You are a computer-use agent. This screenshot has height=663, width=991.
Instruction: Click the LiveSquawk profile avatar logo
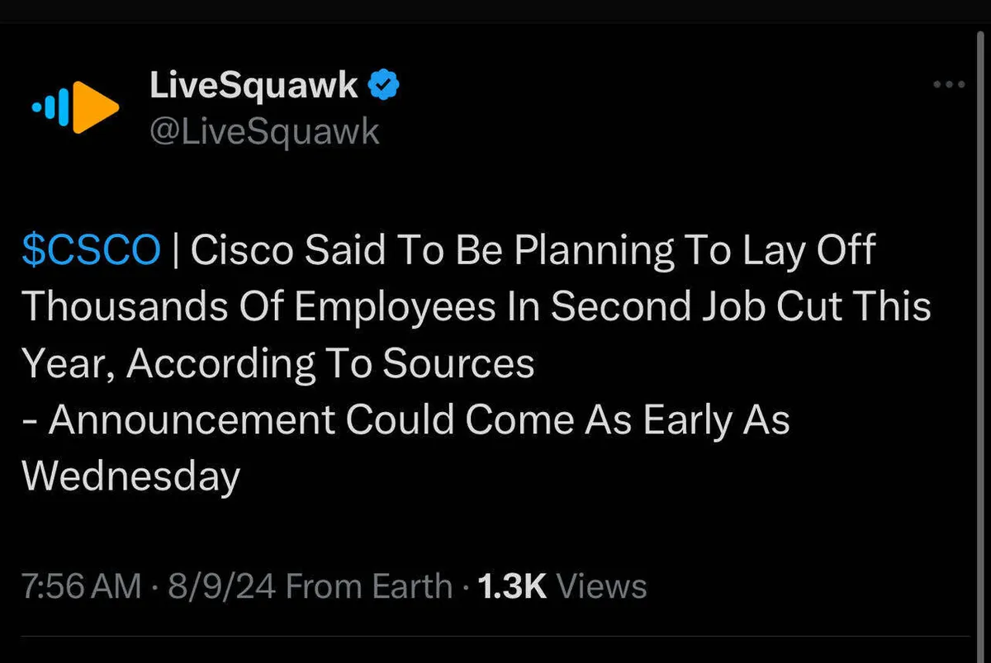(75, 106)
